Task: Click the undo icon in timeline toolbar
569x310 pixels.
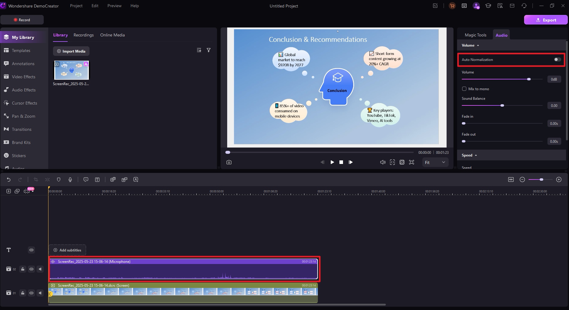Action: (x=9, y=179)
